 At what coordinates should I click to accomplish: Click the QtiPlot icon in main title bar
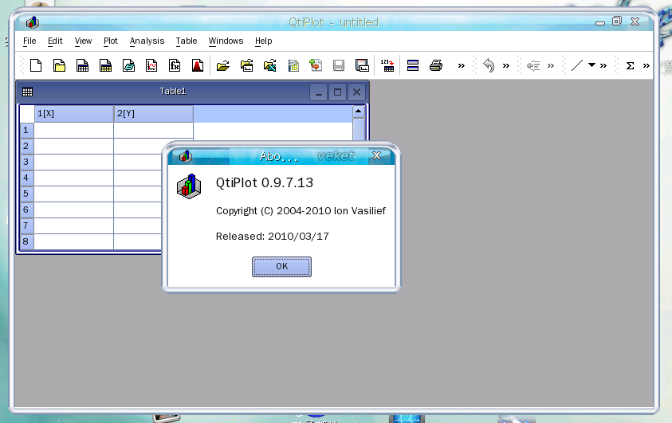click(x=32, y=22)
